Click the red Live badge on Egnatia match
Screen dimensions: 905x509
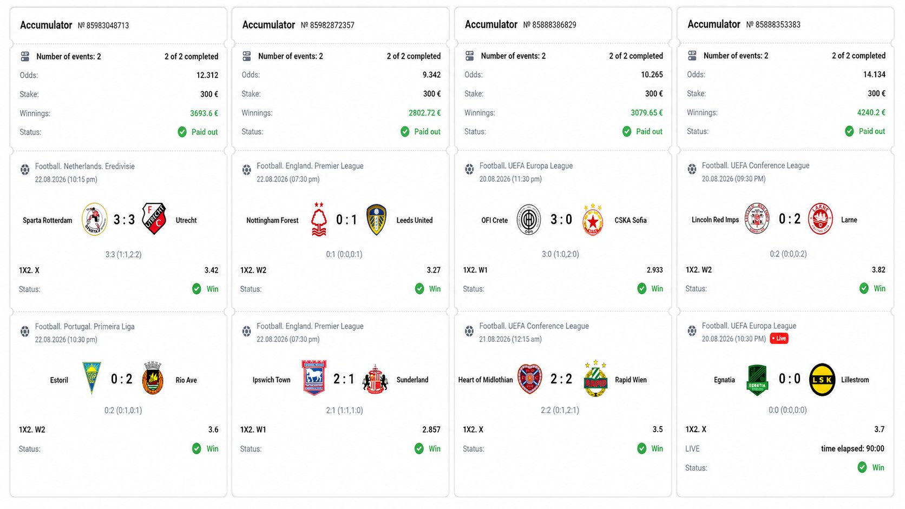(x=779, y=339)
